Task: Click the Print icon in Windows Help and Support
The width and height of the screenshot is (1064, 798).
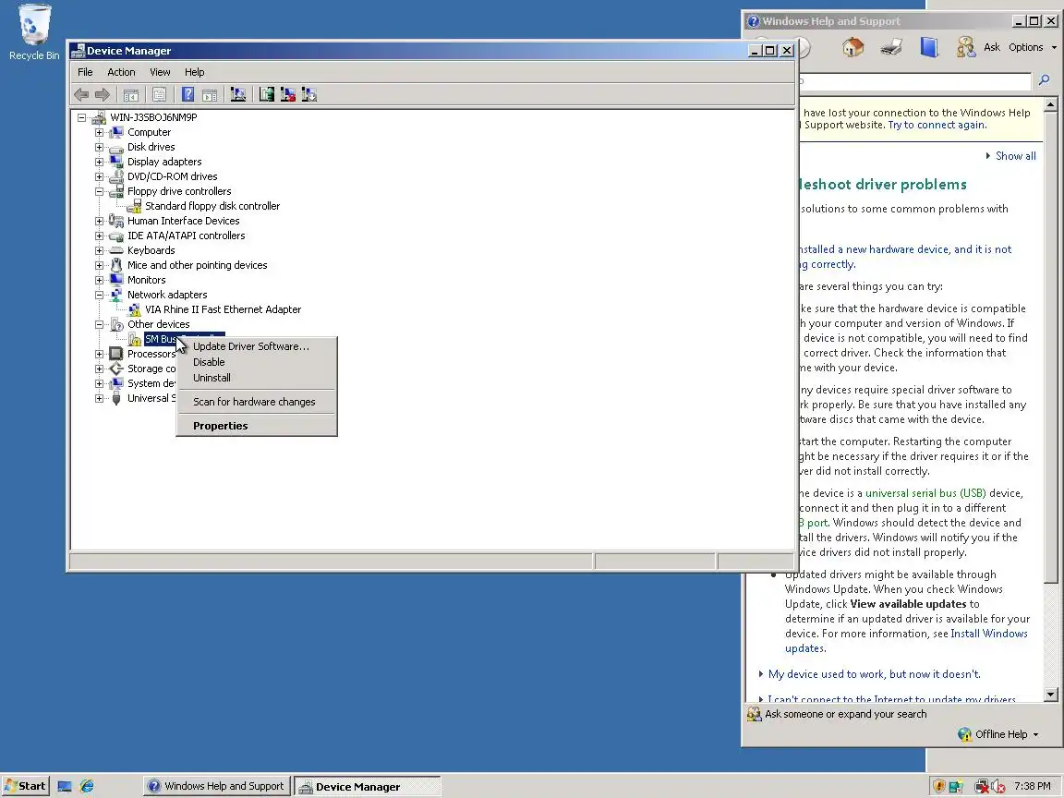Action: pos(891,47)
